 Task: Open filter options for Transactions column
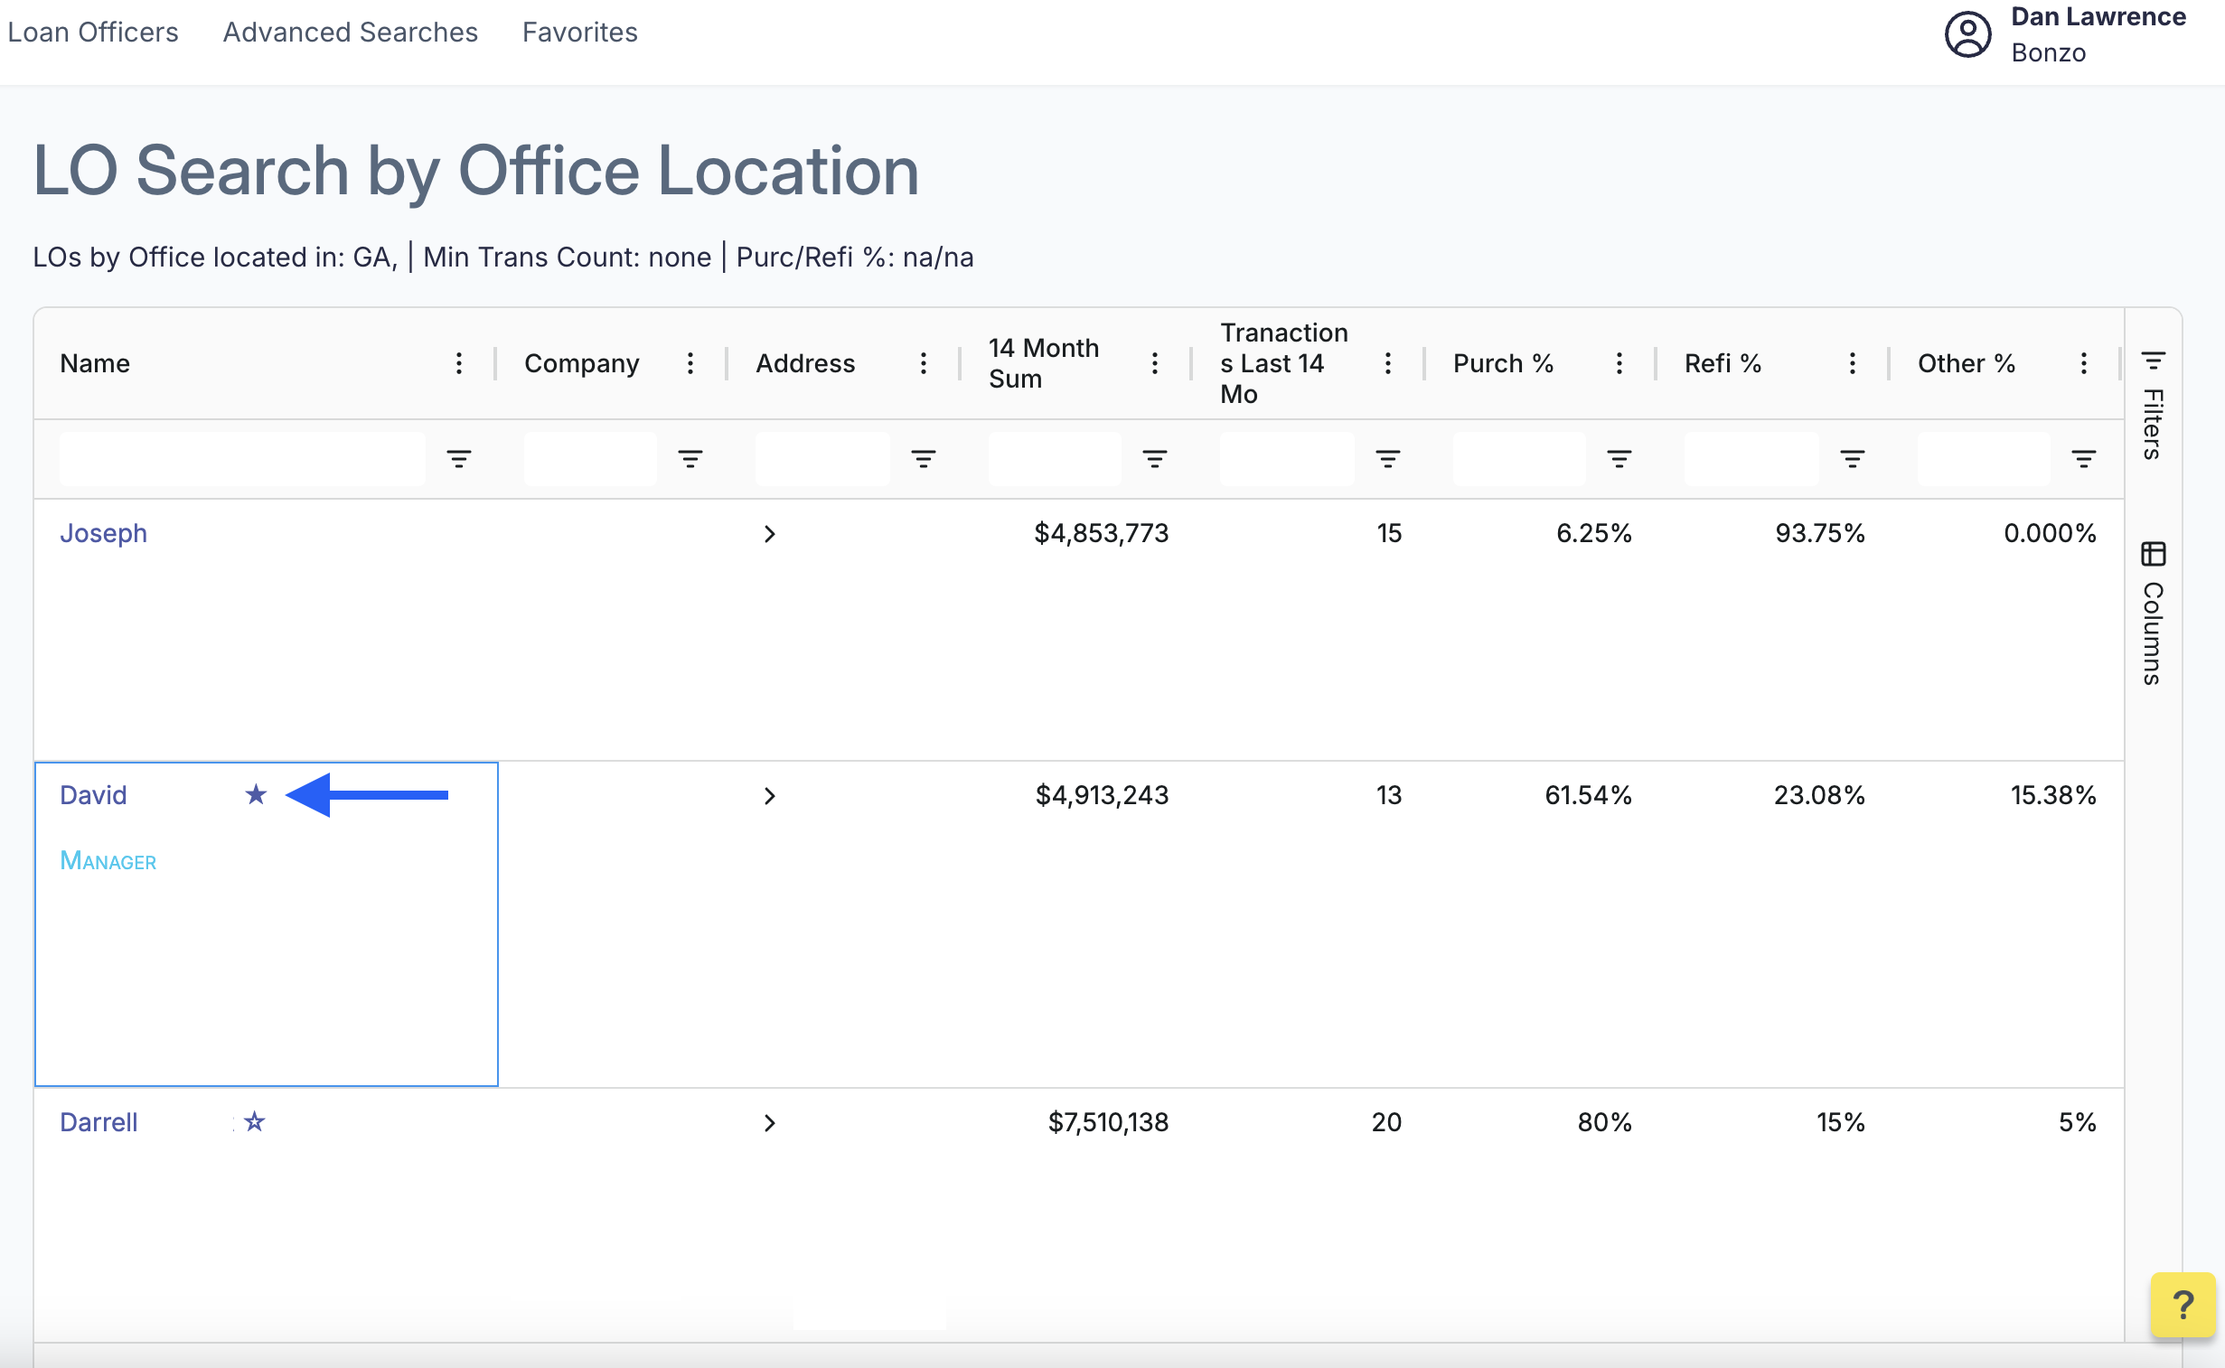[1387, 460]
